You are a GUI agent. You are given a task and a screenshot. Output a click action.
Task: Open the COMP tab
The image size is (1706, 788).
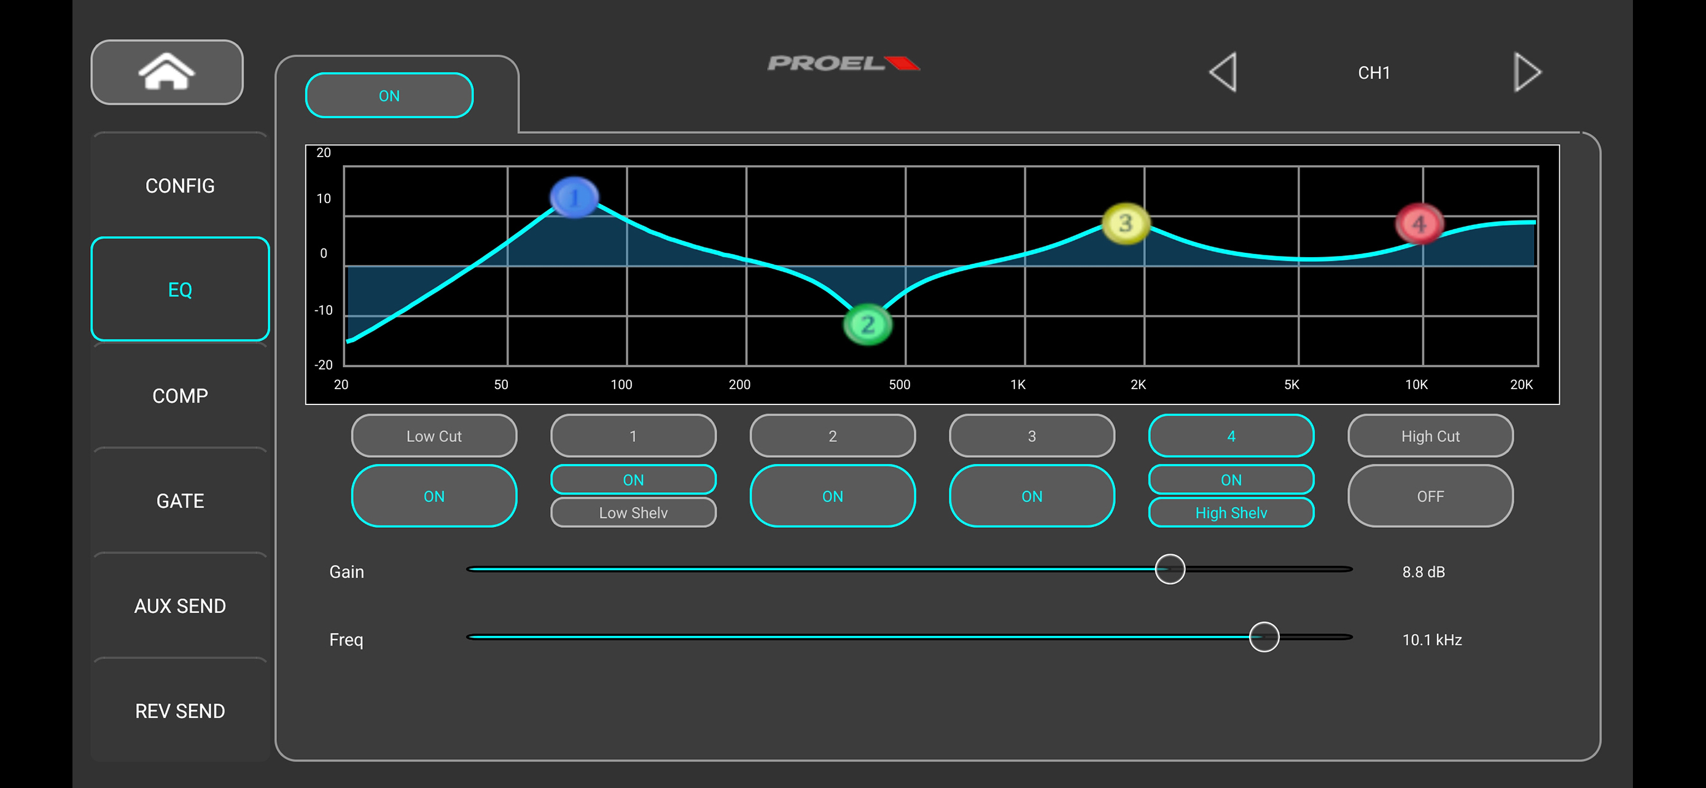[180, 396]
